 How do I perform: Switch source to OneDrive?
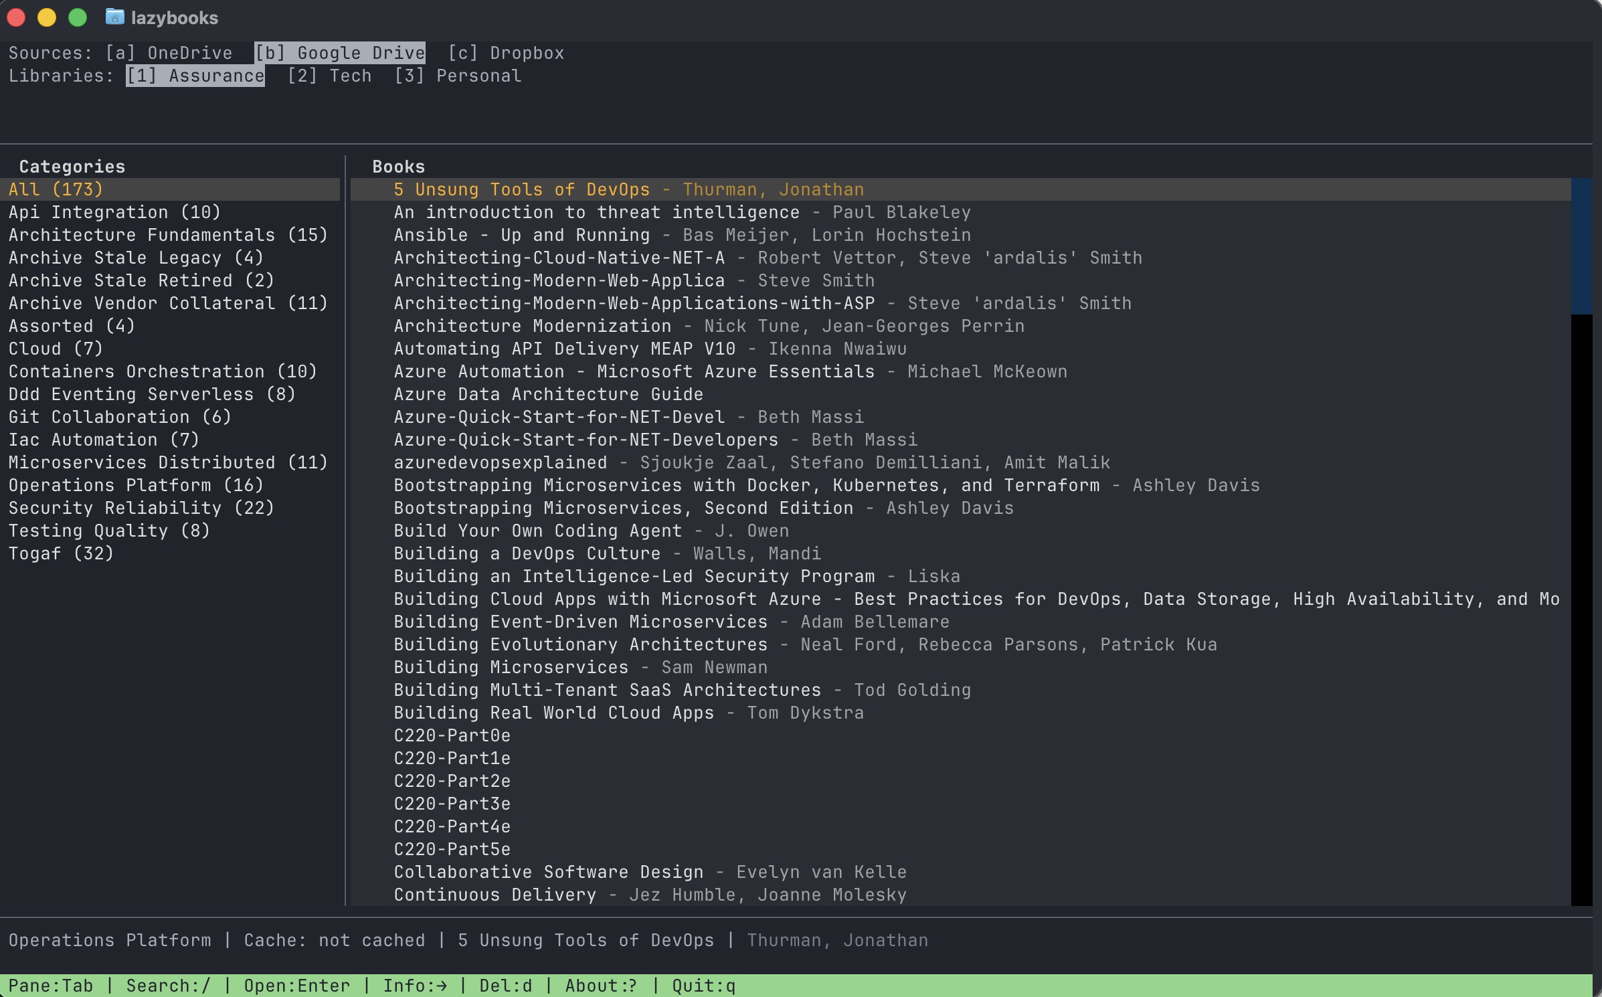[169, 53]
